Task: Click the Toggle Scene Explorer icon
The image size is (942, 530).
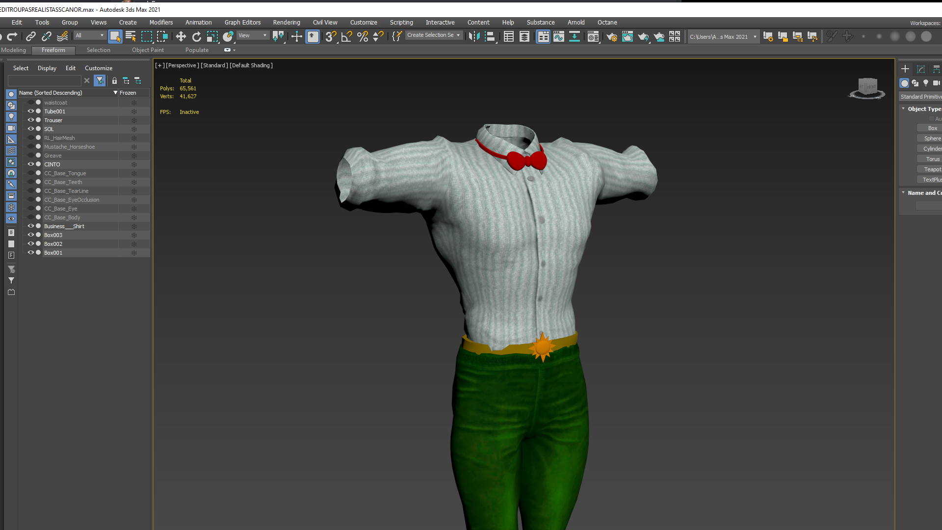Action: tap(509, 36)
